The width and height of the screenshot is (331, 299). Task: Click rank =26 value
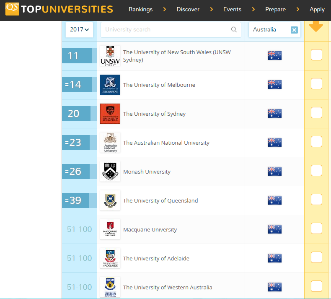coord(73,172)
